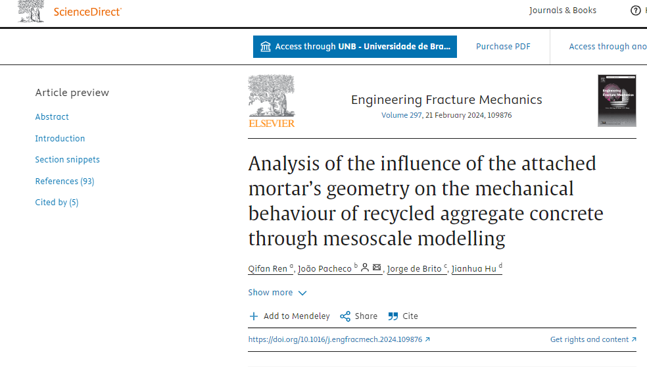This screenshot has width=647, height=367.
Task: Click the help question mark icon
Action: click(635, 11)
